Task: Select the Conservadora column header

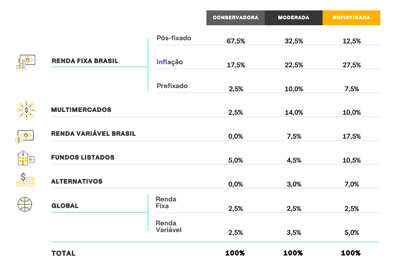Action: [235, 18]
